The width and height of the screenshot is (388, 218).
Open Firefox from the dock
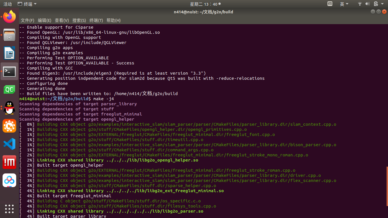point(9,17)
